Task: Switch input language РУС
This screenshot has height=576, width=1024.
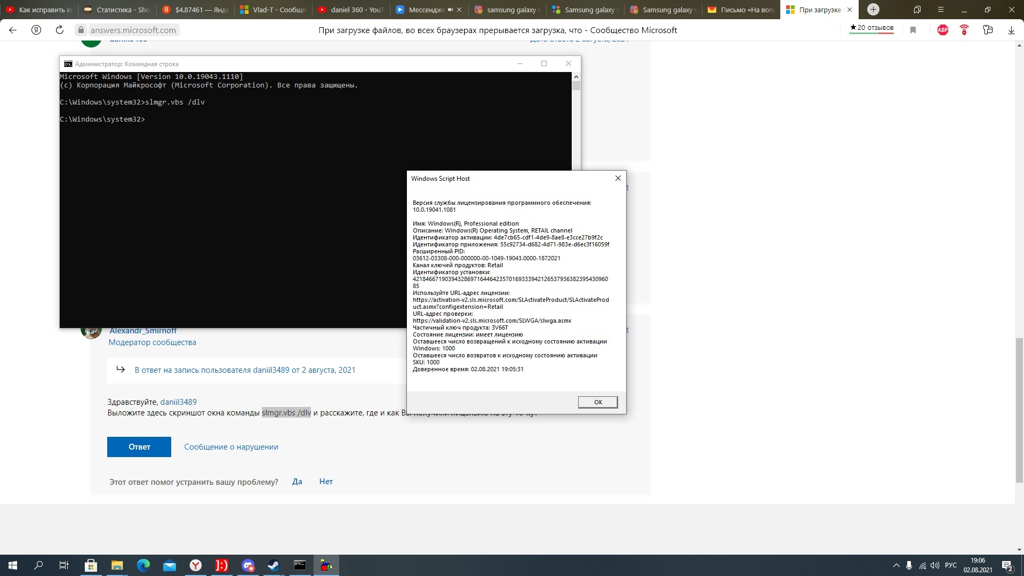Action: coord(951,565)
